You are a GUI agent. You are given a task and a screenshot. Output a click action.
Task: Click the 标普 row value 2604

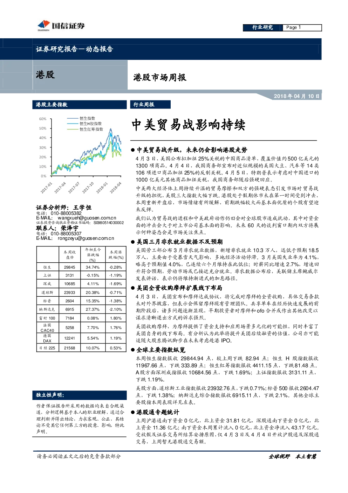point(70,301)
